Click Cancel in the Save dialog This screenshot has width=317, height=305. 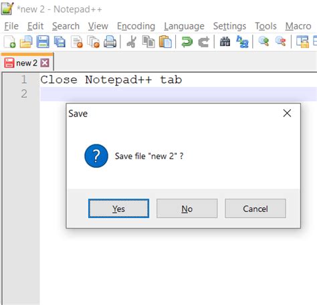255,209
